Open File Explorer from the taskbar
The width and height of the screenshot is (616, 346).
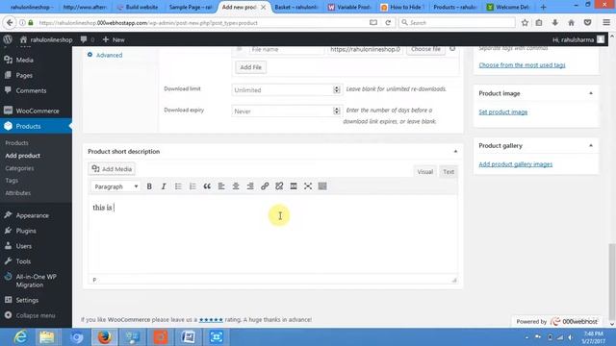pos(47,337)
